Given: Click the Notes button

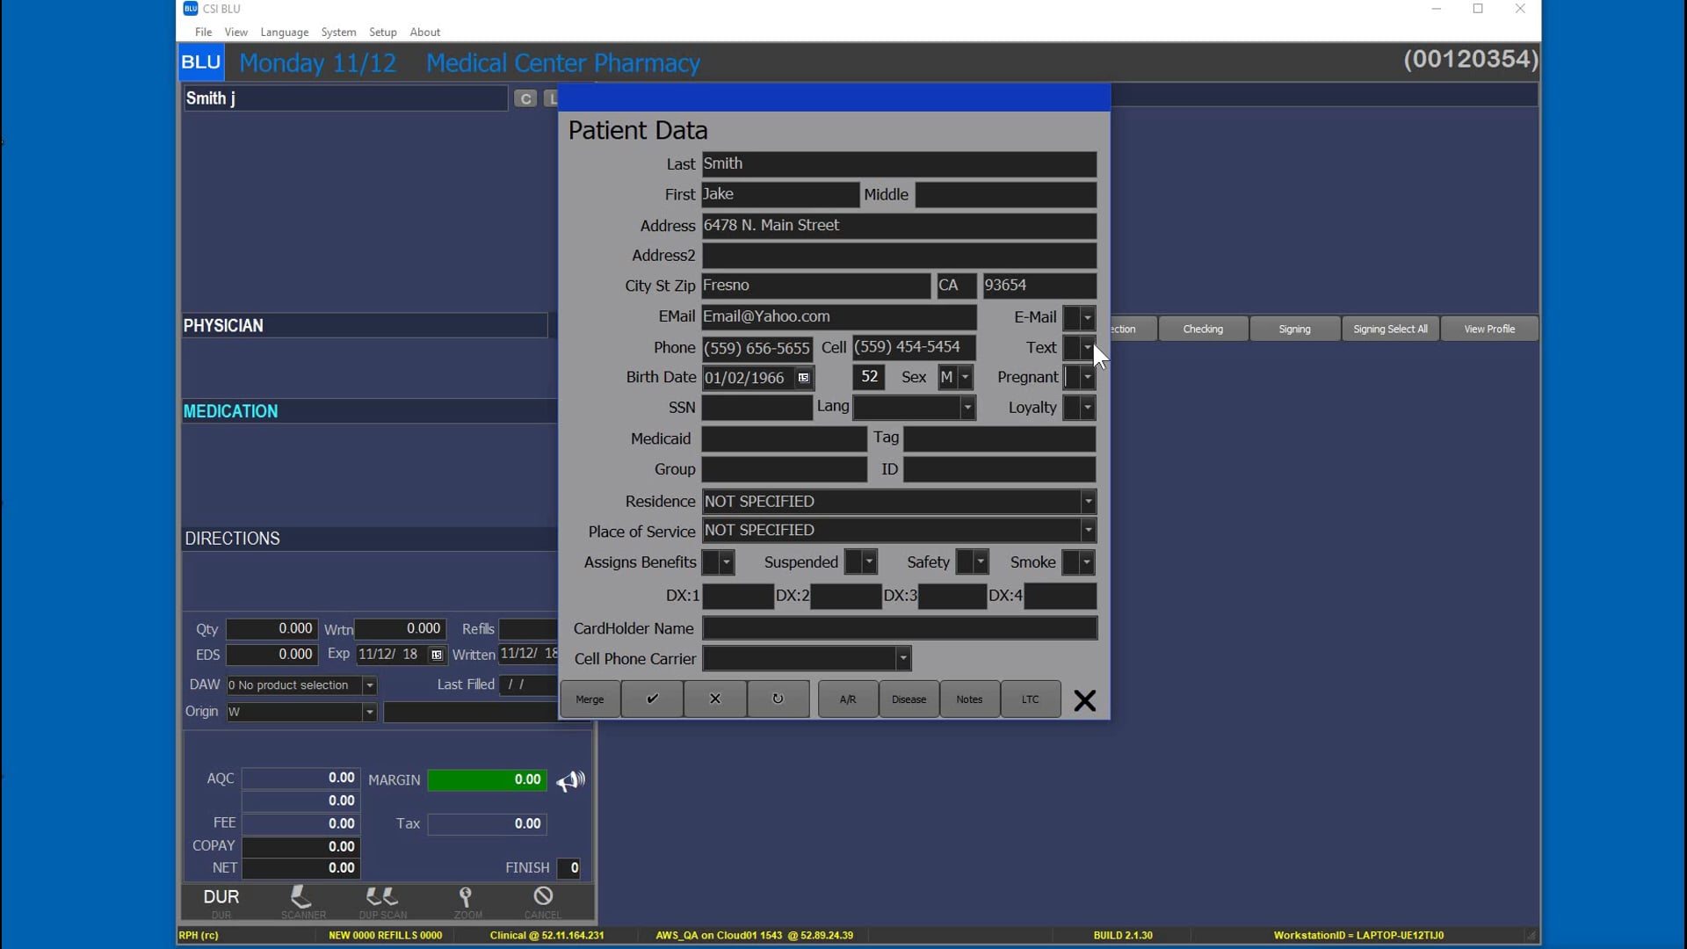Looking at the screenshot, I should coord(969,699).
